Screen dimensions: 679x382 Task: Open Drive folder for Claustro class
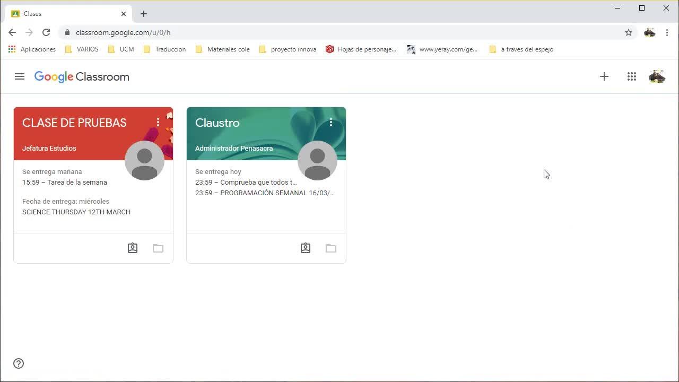coord(331,248)
